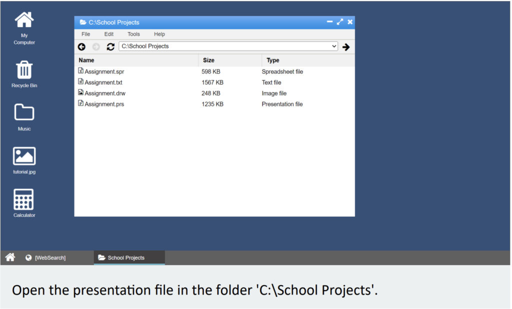Click the go arrow beside address bar

[x=346, y=46]
